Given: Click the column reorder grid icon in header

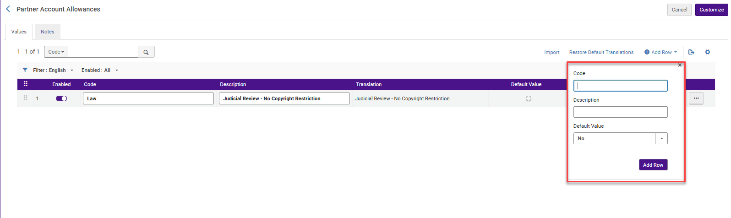Looking at the screenshot, I should [x=26, y=84].
